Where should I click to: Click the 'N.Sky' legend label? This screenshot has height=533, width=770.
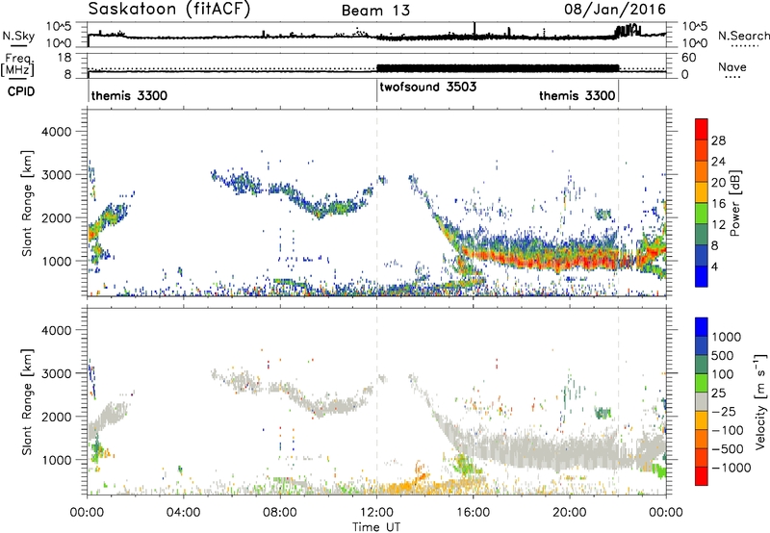[18, 36]
